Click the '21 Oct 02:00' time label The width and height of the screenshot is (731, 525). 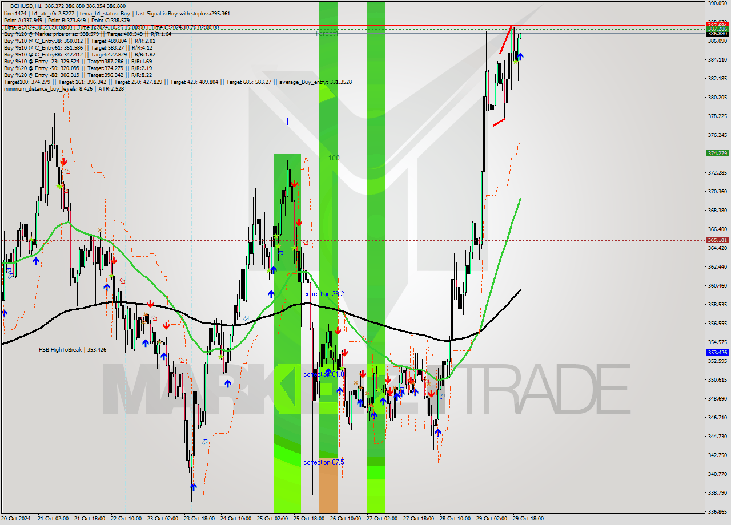(x=53, y=519)
